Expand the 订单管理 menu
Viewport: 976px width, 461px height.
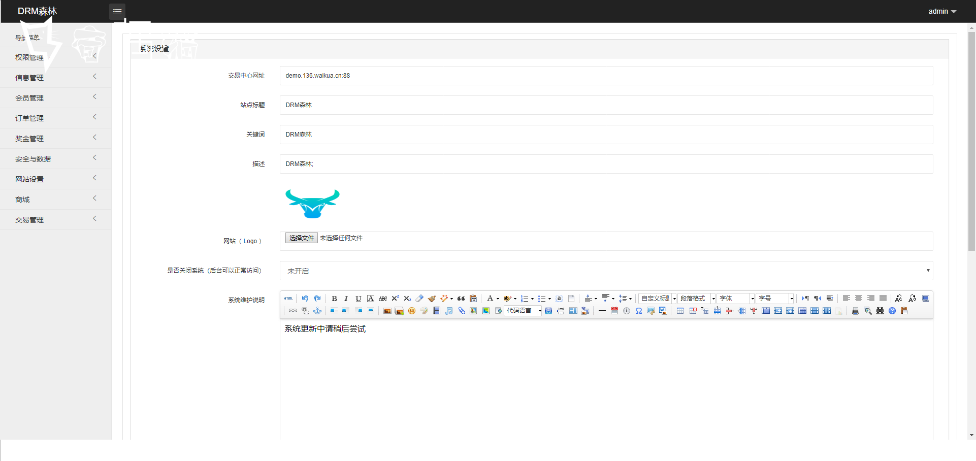click(55, 118)
